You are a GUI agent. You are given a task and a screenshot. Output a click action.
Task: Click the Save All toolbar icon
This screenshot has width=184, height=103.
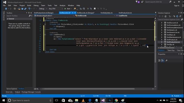tap(25, 9)
